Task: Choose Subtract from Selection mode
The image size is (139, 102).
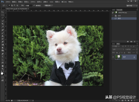Action: pyautogui.click(x=15, y=6)
